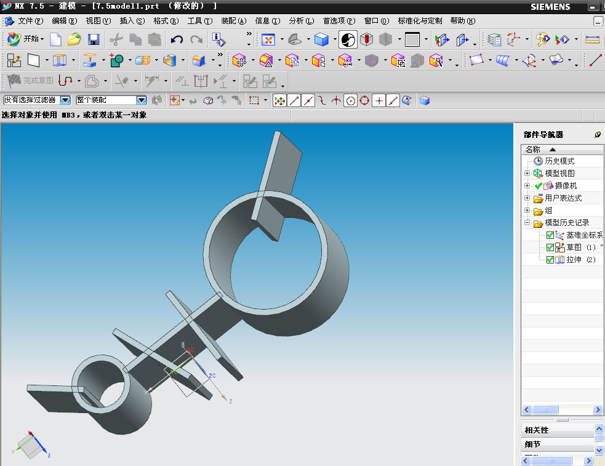This screenshot has width=605, height=466.
Task: Open the 开始 start menu button
Action: [x=25, y=39]
